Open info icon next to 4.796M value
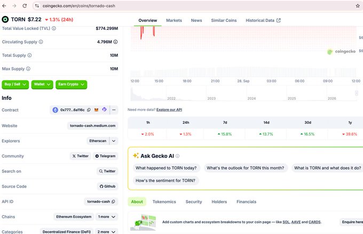The width and height of the screenshot is (363, 234). 115,42
